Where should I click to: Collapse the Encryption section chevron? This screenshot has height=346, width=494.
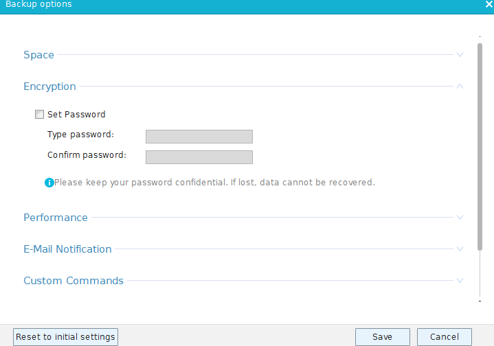point(460,86)
